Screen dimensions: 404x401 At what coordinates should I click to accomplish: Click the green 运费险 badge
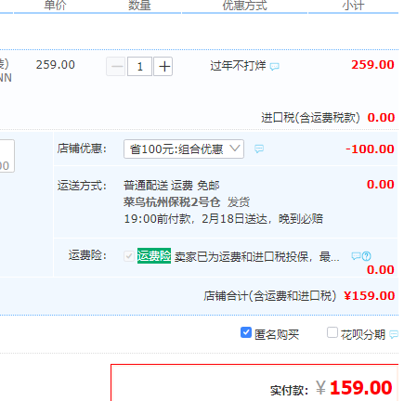click(x=154, y=256)
